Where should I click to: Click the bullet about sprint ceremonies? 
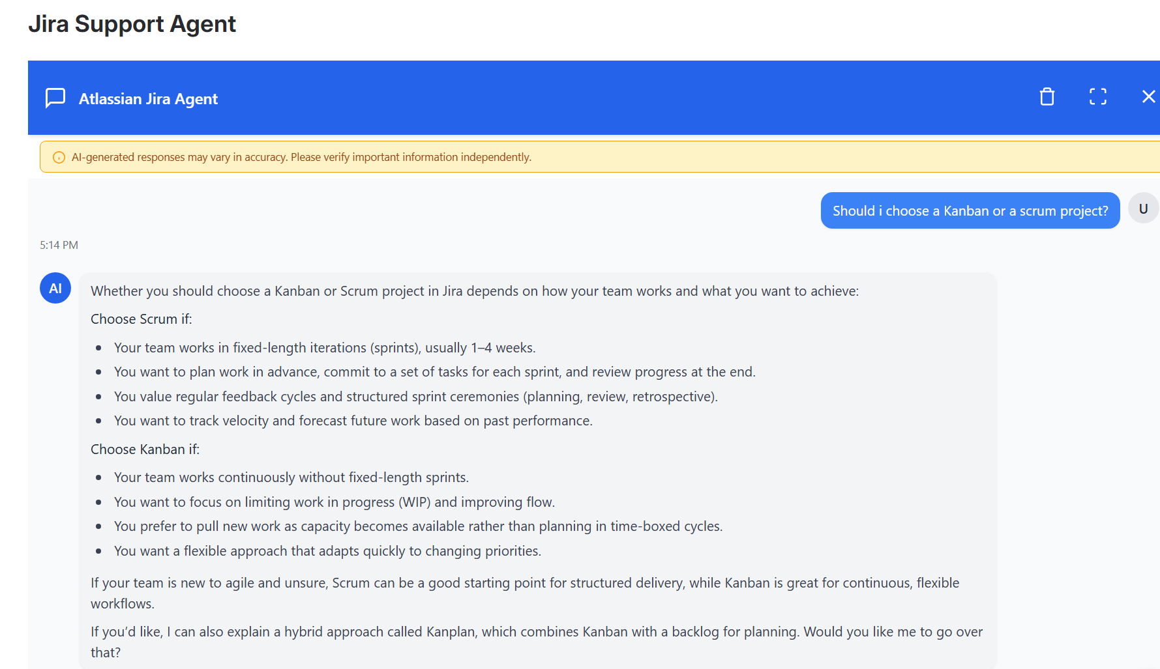[x=415, y=397]
